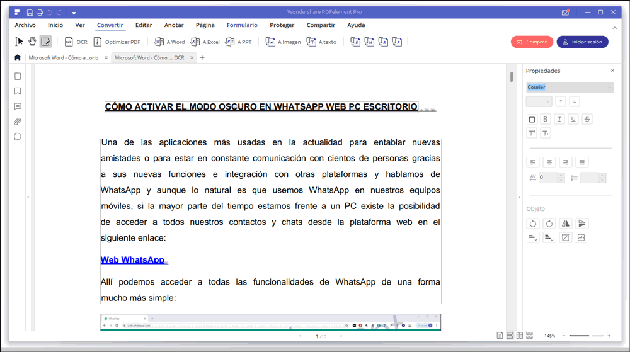Toggle bold formatting

point(545,119)
